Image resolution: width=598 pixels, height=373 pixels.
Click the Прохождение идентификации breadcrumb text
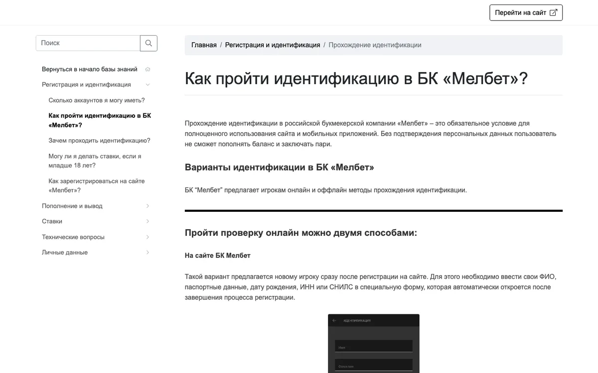tap(375, 45)
